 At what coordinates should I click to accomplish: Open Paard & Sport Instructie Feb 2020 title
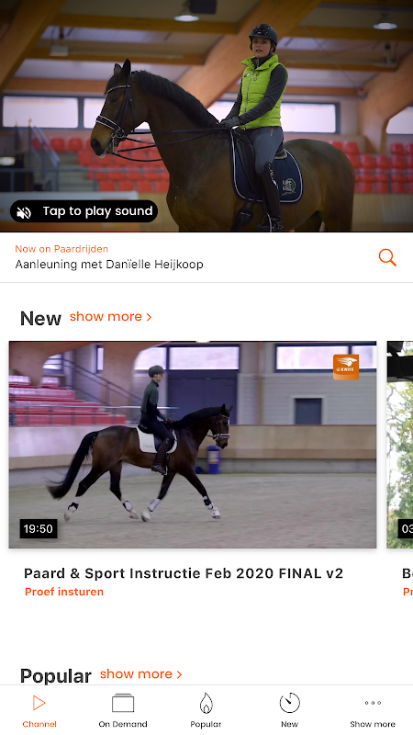[184, 573]
